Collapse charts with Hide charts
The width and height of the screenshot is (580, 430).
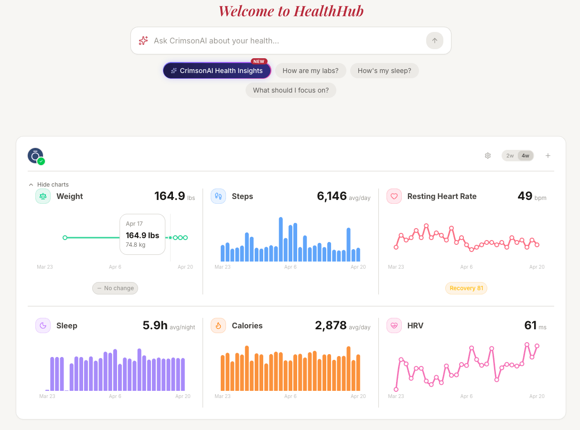coord(49,185)
